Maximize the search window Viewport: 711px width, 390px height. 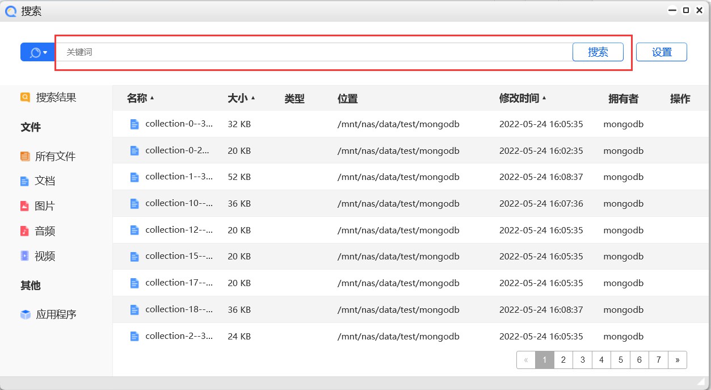coord(686,10)
